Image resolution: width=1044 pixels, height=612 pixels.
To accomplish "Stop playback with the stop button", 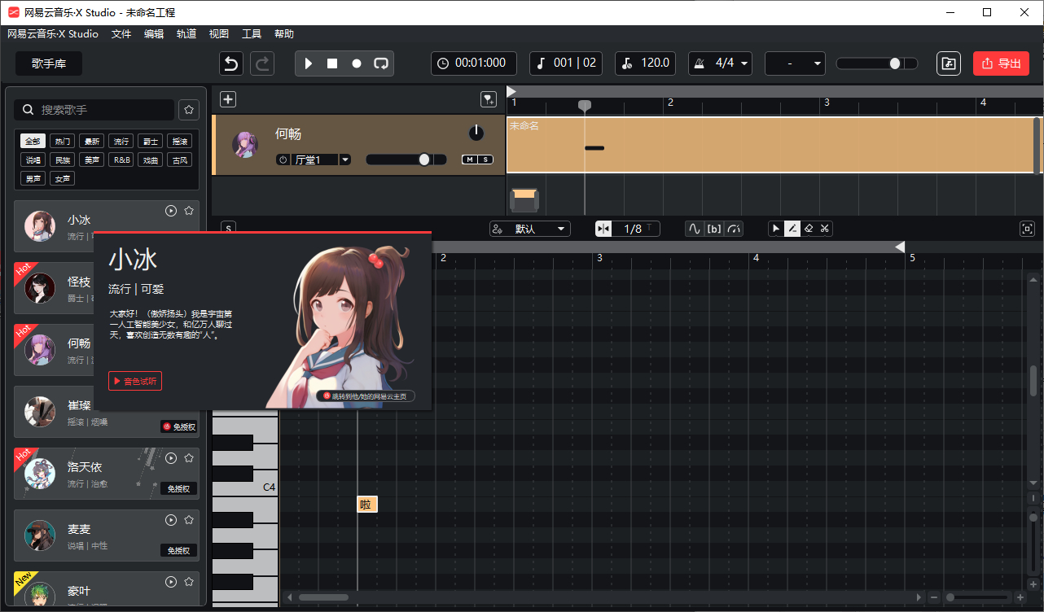I will (332, 63).
